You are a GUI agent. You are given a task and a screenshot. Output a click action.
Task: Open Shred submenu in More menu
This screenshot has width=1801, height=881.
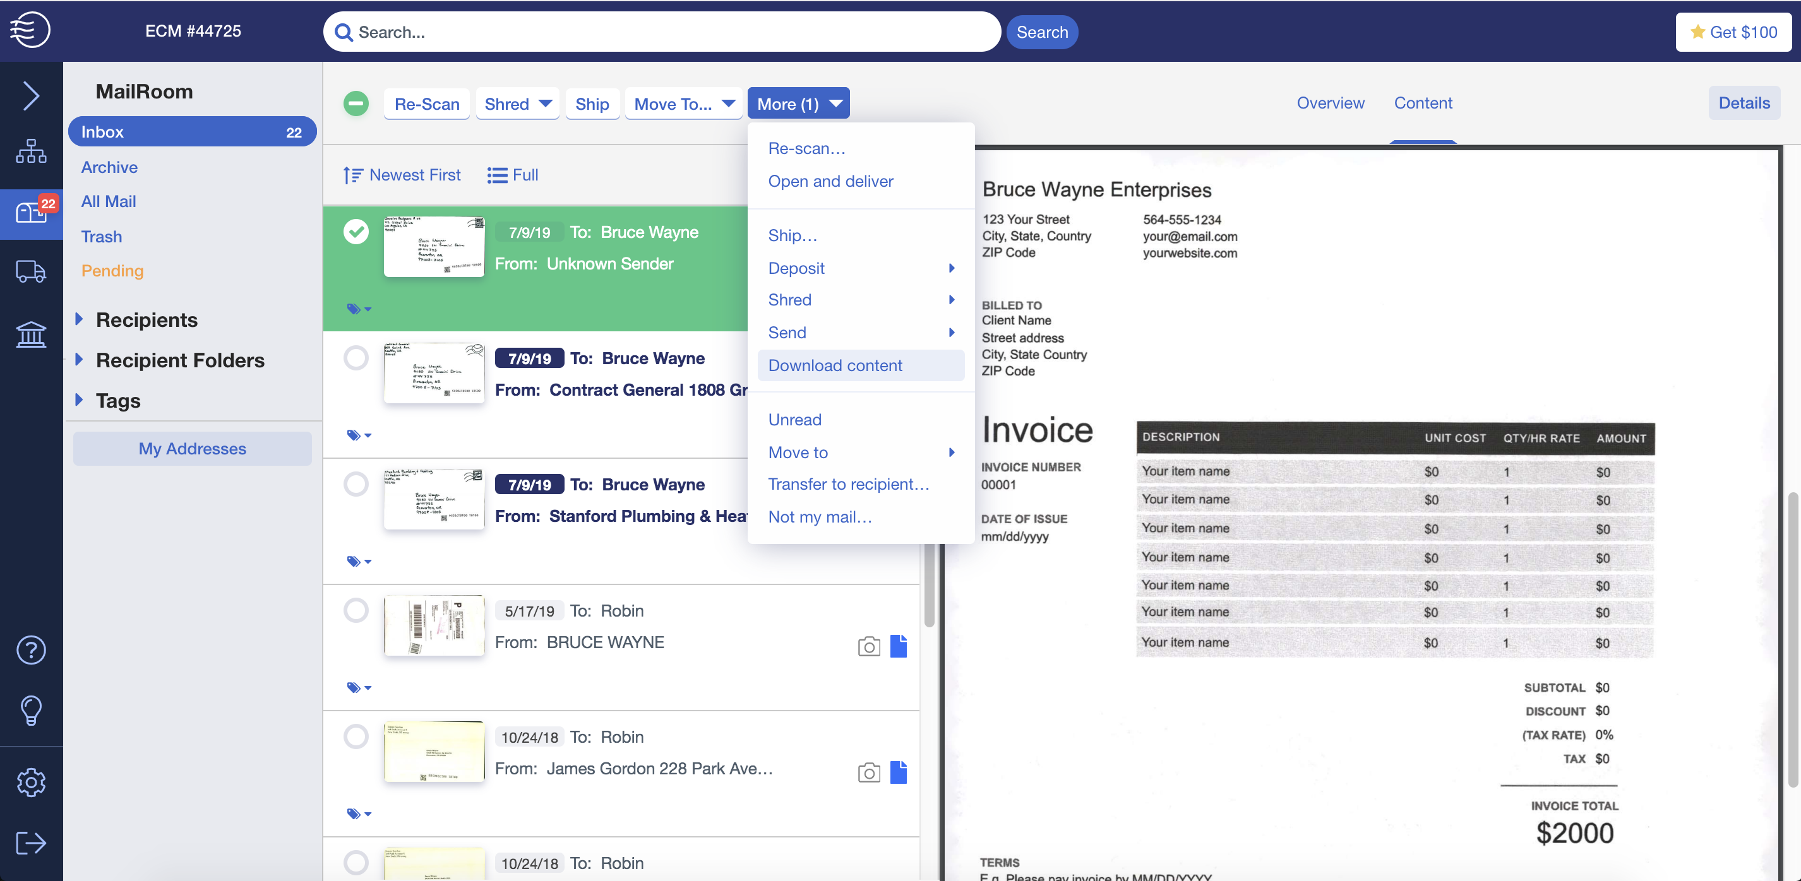click(861, 300)
